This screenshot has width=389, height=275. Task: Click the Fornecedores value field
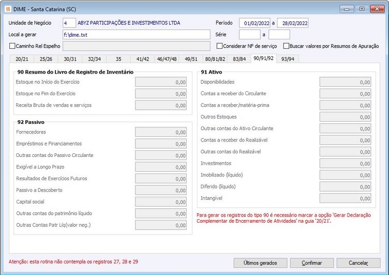point(161,132)
